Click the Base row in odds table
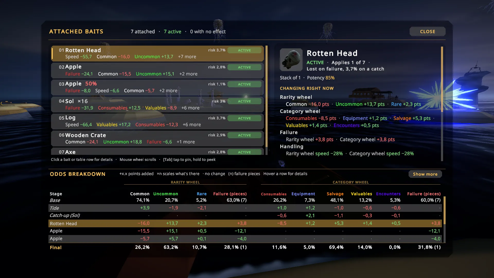 pyautogui.click(x=246, y=200)
